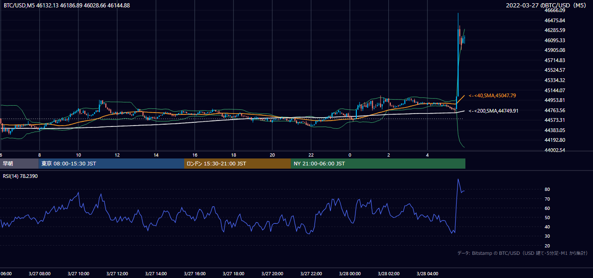Click the BTC/USD,M5 OHLC header text
This screenshot has width=593, height=278.
click(67, 6)
